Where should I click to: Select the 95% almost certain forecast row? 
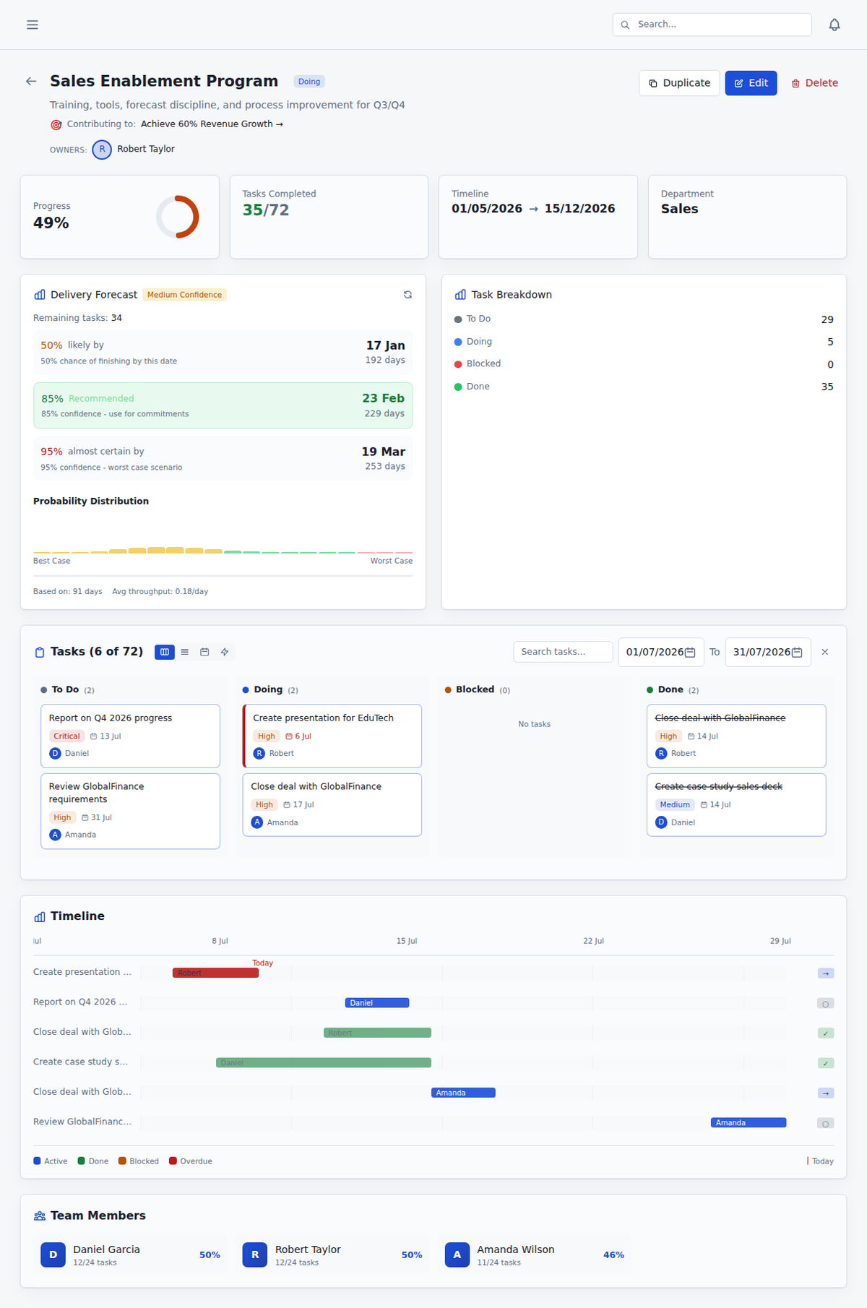223,459
